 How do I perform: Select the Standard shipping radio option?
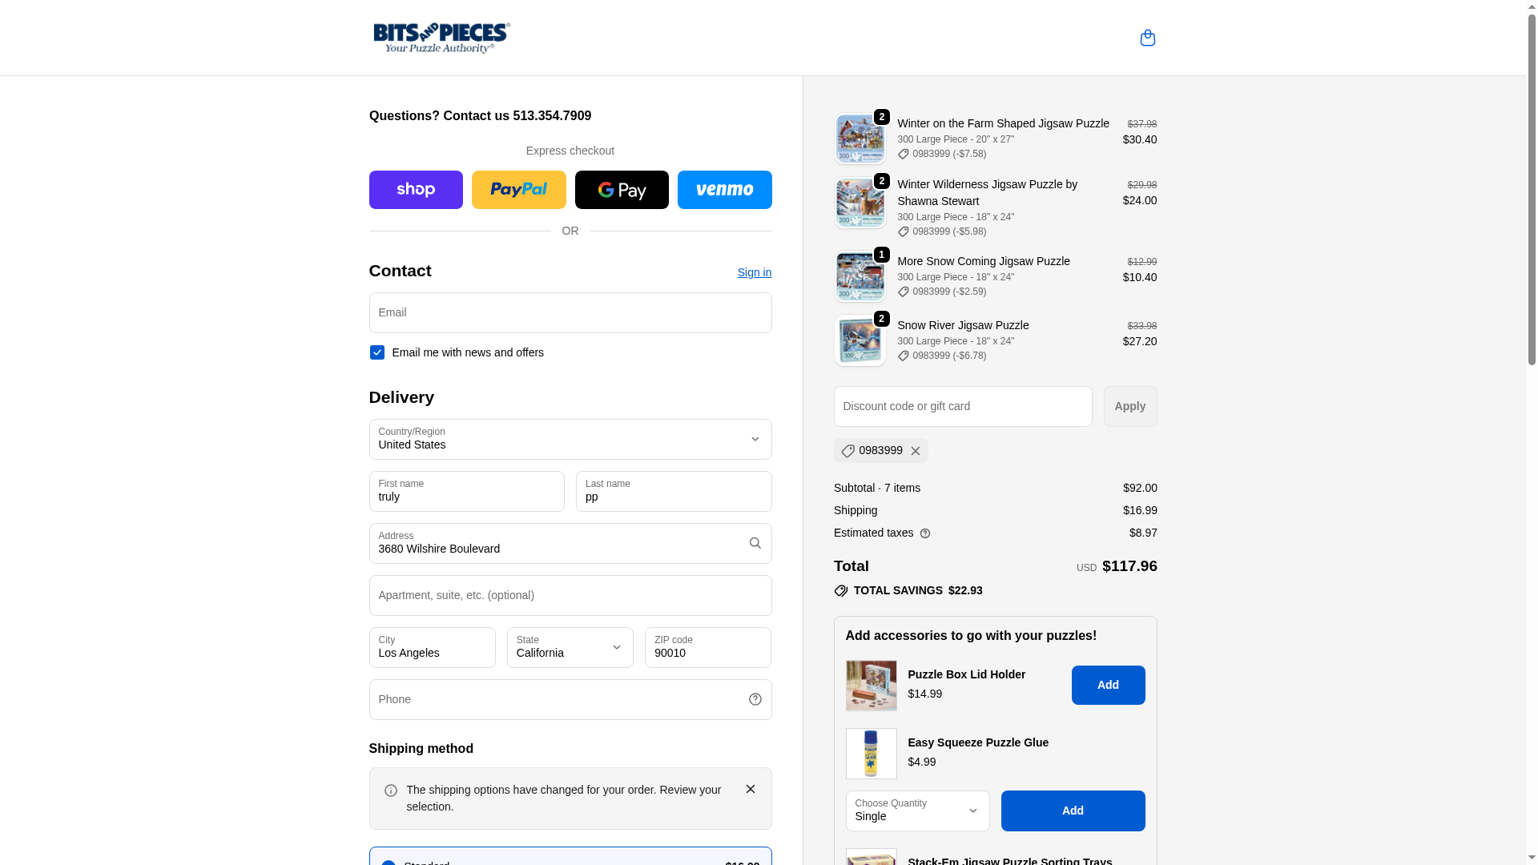388,863
